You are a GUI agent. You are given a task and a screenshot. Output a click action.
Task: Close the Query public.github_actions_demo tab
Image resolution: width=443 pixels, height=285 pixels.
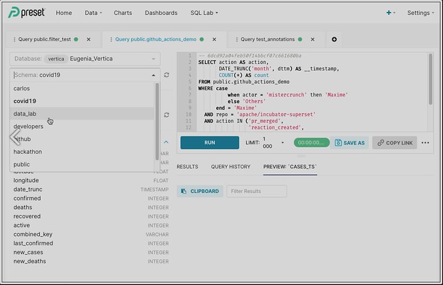214,40
